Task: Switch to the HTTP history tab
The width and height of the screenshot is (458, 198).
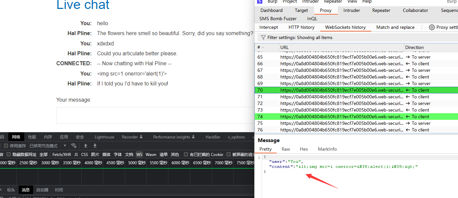Action: pos(301,27)
